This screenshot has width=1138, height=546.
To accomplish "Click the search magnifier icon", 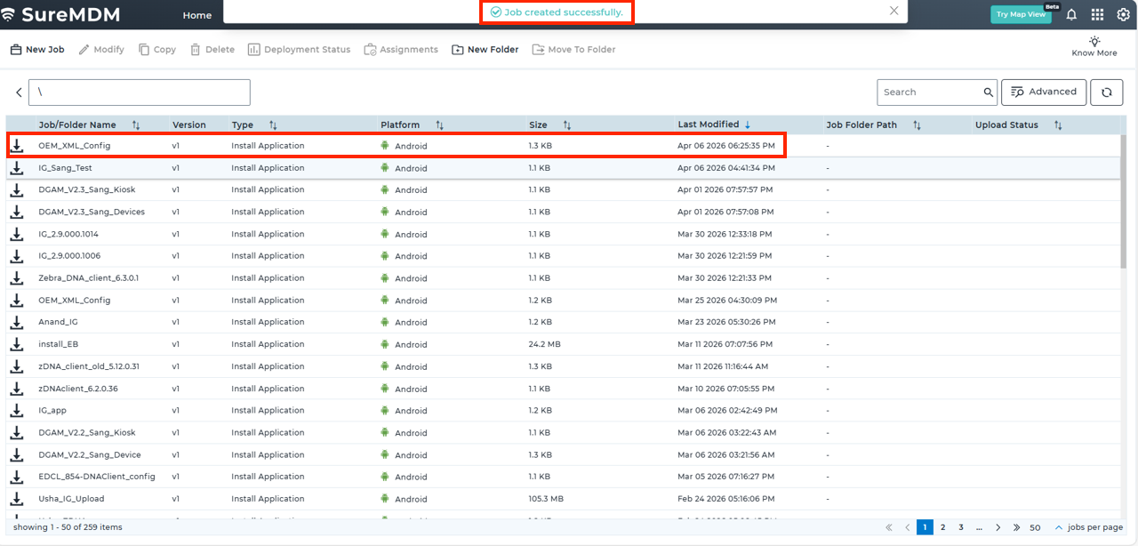I will click(x=988, y=92).
